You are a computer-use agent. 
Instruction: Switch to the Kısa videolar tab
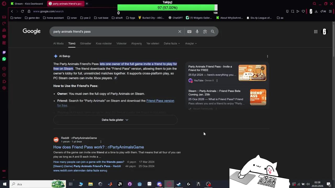coord(104,43)
